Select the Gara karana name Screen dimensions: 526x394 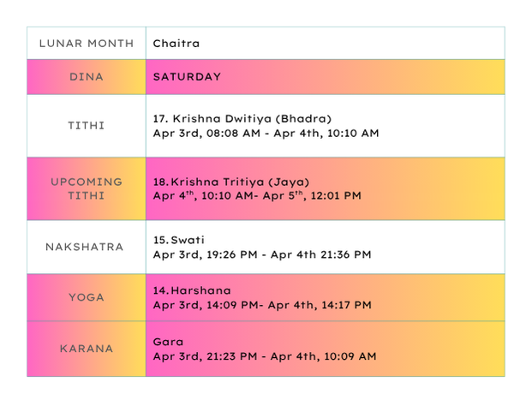[167, 341]
